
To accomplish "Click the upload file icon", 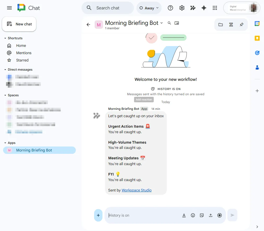I will tap(211, 215).
